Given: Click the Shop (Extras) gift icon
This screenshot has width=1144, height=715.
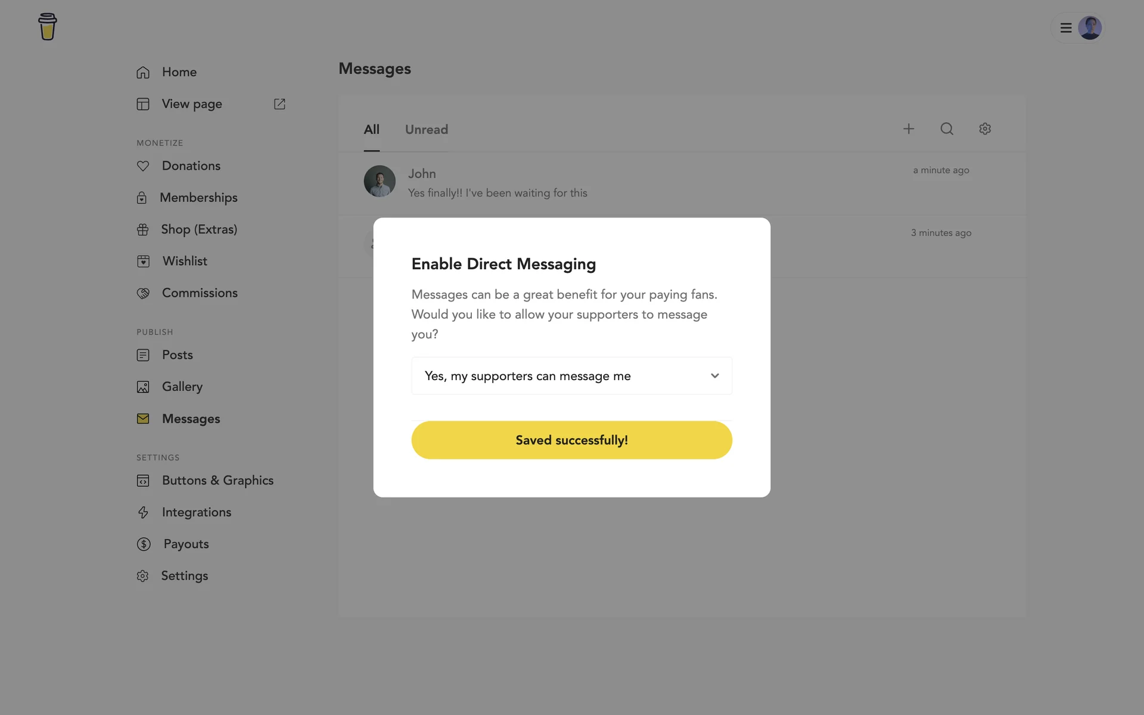Looking at the screenshot, I should point(143,230).
